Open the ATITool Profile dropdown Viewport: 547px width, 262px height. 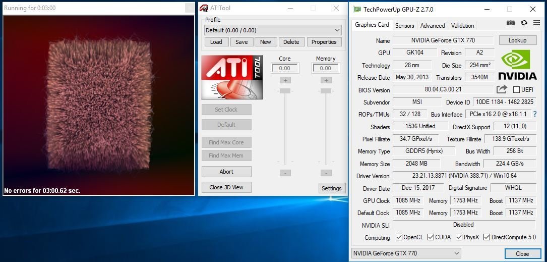pos(272,30)
